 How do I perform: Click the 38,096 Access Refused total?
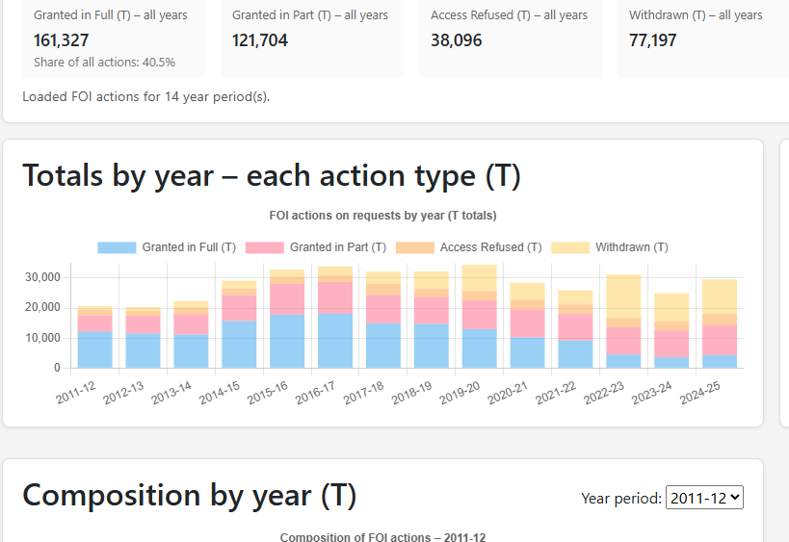pos(457,40)
